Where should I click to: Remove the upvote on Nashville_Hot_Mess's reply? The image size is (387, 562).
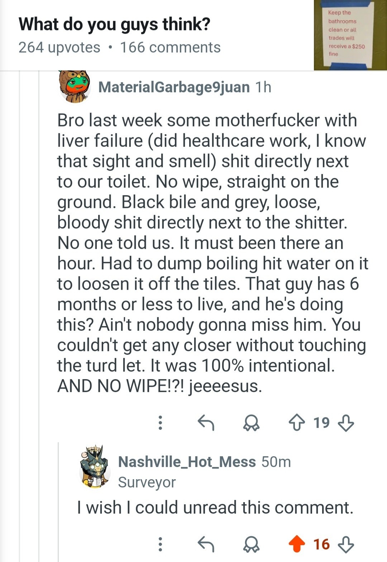(x=297, y=544)
